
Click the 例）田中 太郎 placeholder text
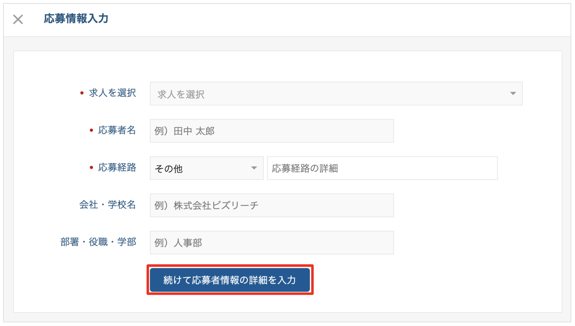pyautogui.click(x=185, y=131)
